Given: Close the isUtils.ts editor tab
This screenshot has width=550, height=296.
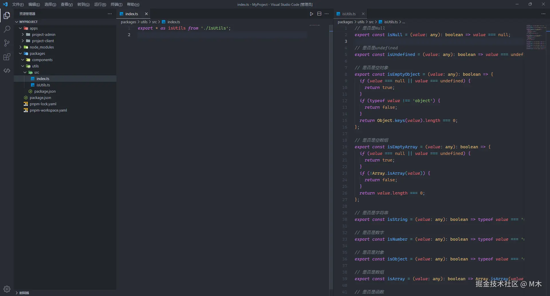Looking at the screenshot, I should pos(363,14).
